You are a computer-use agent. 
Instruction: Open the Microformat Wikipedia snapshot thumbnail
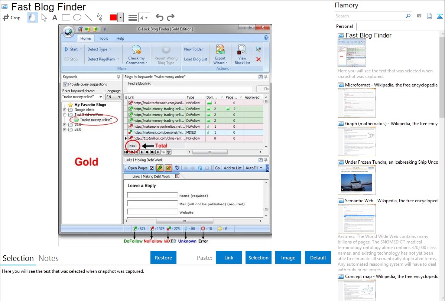[357, 103]
